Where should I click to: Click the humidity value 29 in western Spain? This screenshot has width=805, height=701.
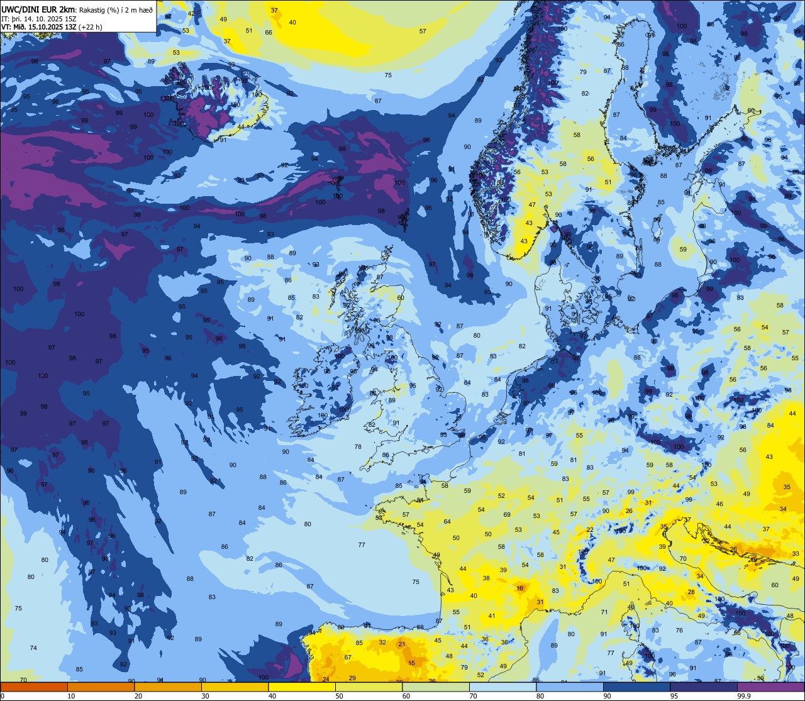[352, 678]
